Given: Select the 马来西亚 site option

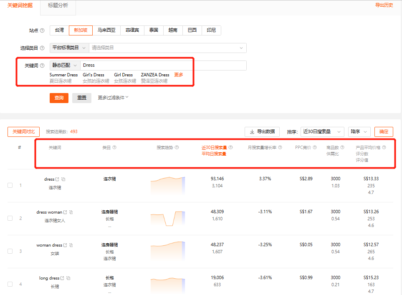Looking at the screenshot, I should [106, 30].
